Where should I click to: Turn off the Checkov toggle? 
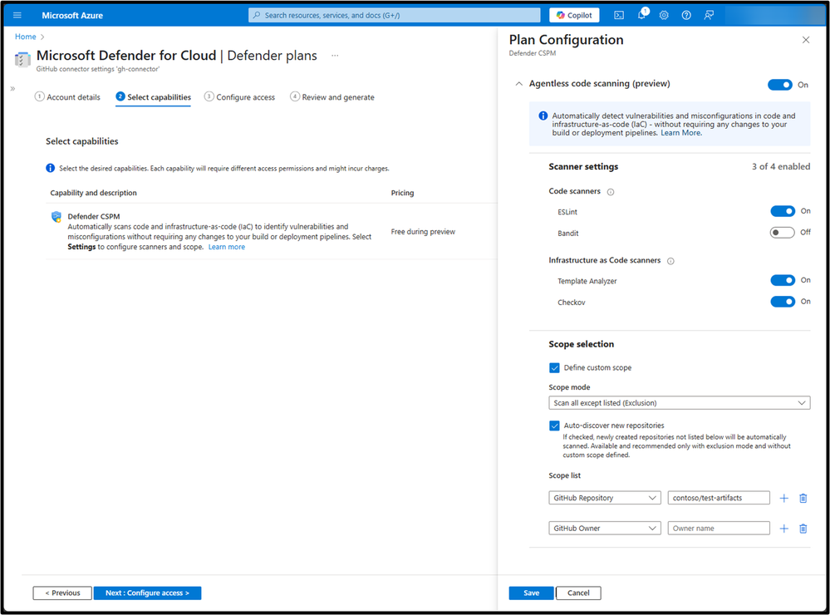tap(783, 302)
